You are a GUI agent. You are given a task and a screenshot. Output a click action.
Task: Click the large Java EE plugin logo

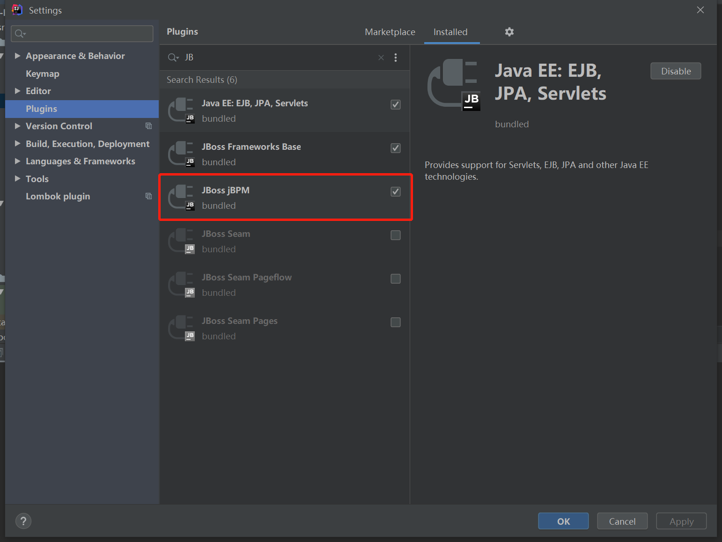coord(454,85)
